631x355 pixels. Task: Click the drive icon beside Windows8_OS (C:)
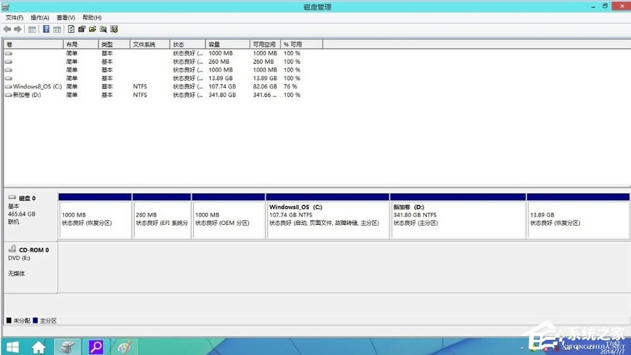coord(8,87)
